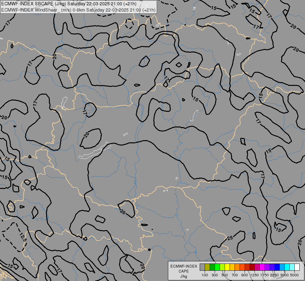305x281 pixels.
Task: Click the 2250 legend tick label
Action: [x=274, y=275]
